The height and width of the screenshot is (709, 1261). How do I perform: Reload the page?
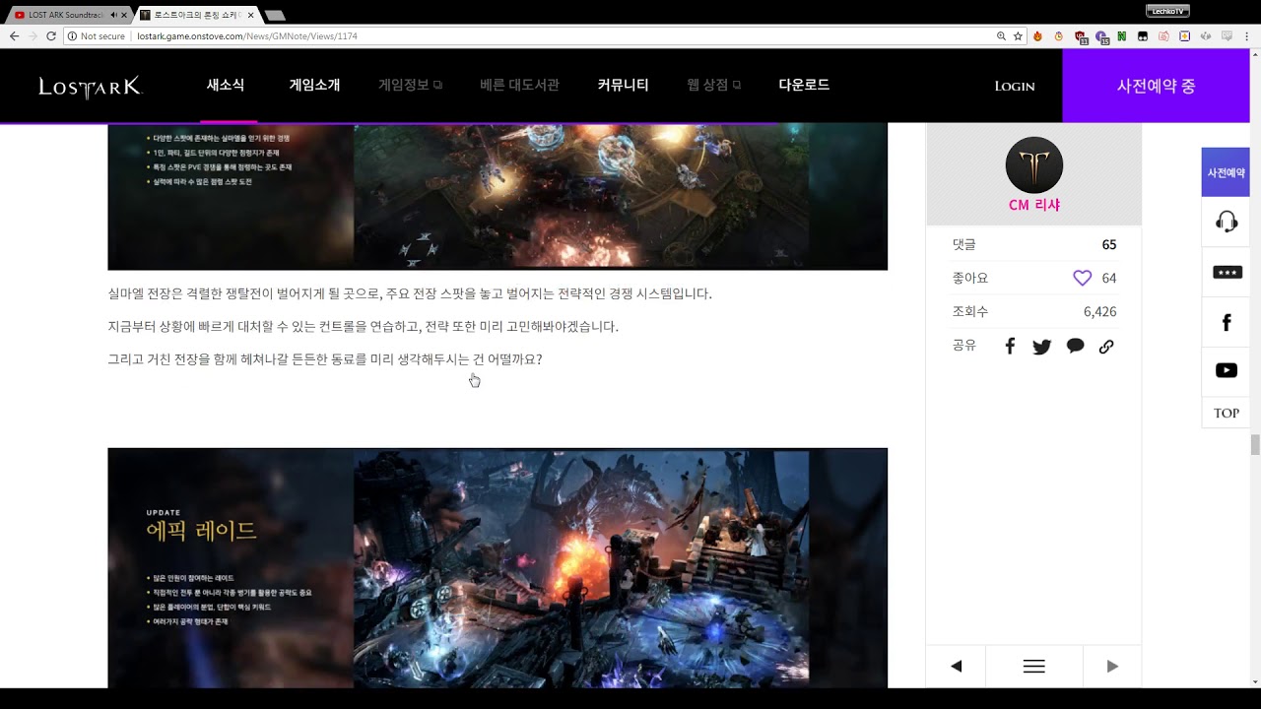(51, 35)
